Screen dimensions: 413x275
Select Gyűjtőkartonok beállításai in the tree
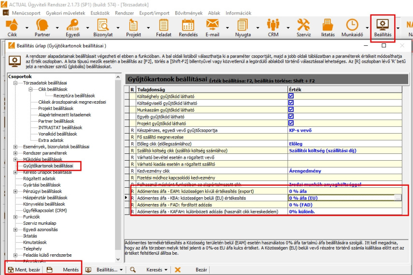48,166
